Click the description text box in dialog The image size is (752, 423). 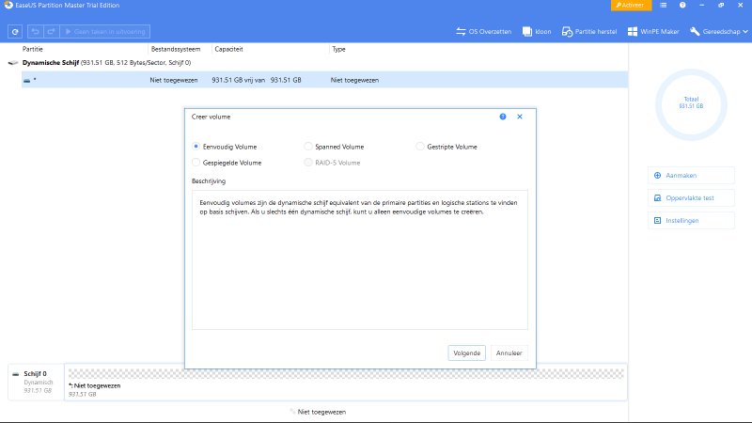pos(360,260)
